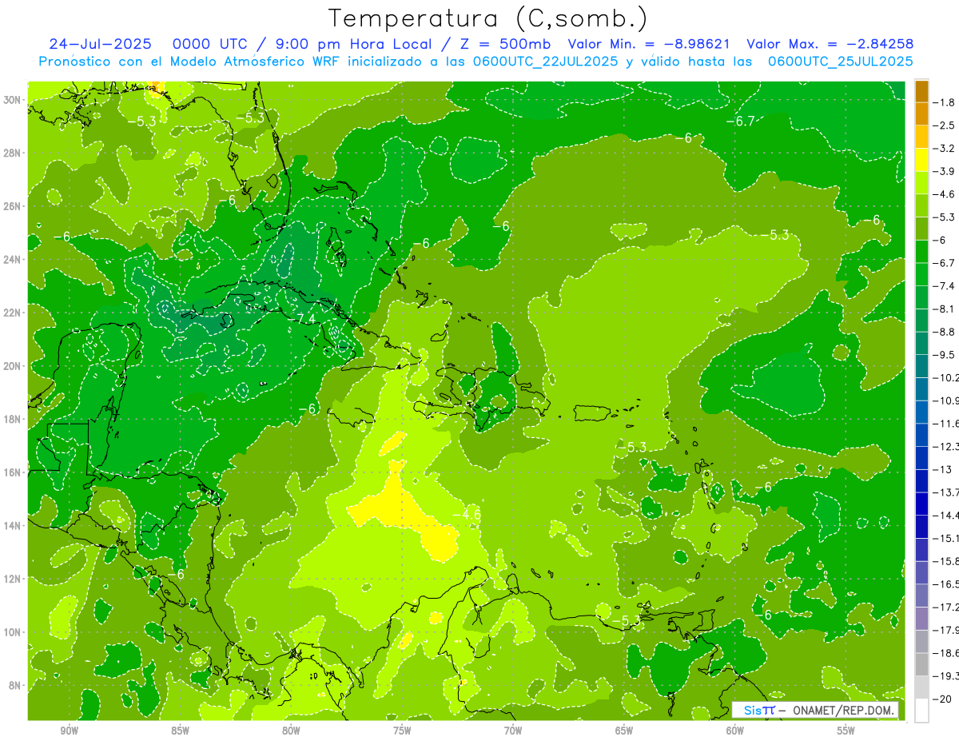This screenshot has width=959, height=741.
Task: Click the '-6.7' contour label on the map
Action: [740, 121]
